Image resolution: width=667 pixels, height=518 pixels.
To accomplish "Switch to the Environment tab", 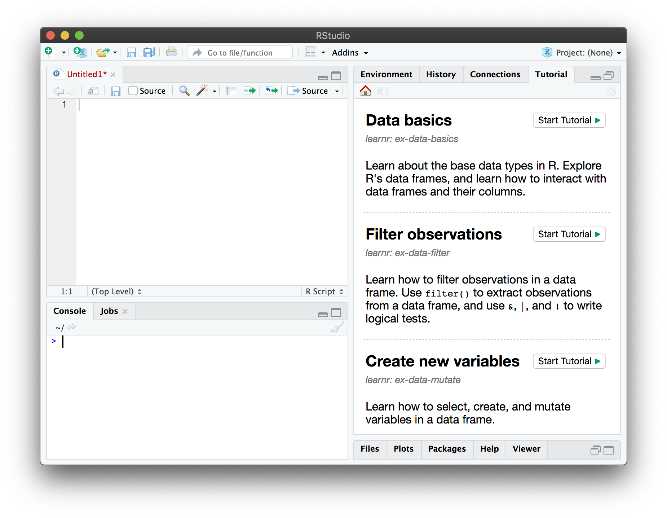I will pyautogui.click(x=386, y=74).
